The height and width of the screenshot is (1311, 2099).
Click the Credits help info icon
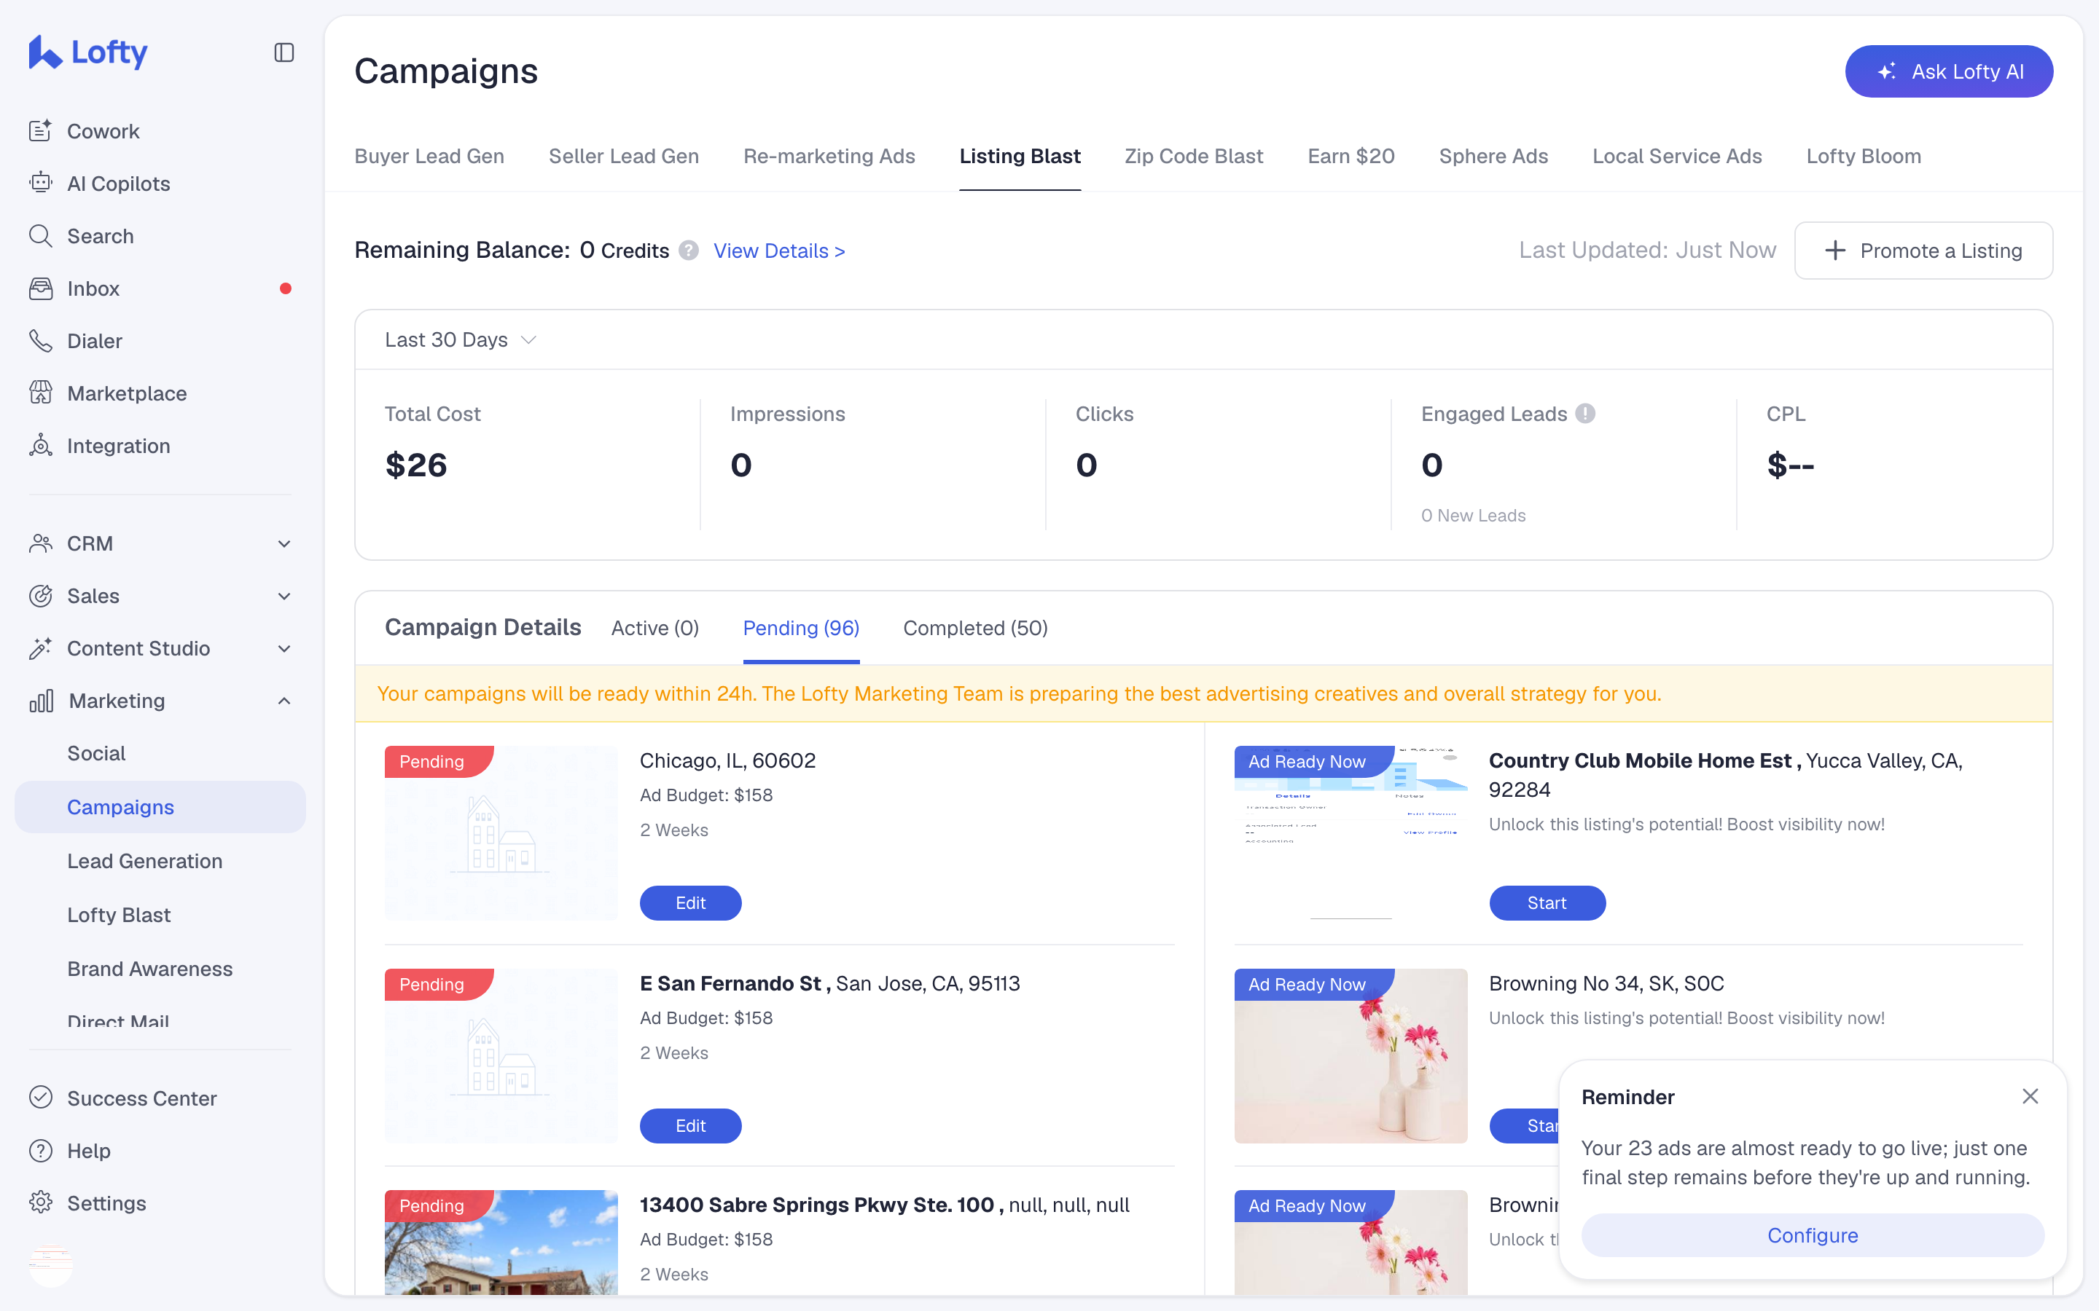(689, 251)
